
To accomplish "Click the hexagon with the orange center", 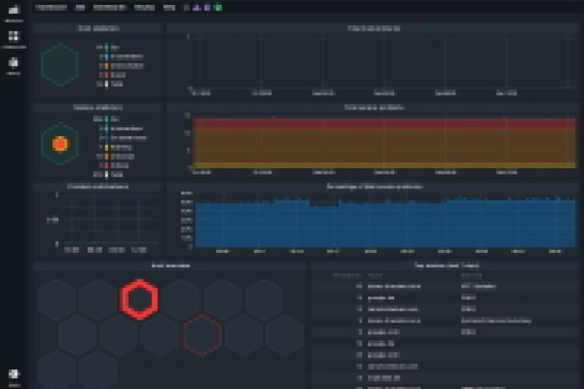I will 60,144.
